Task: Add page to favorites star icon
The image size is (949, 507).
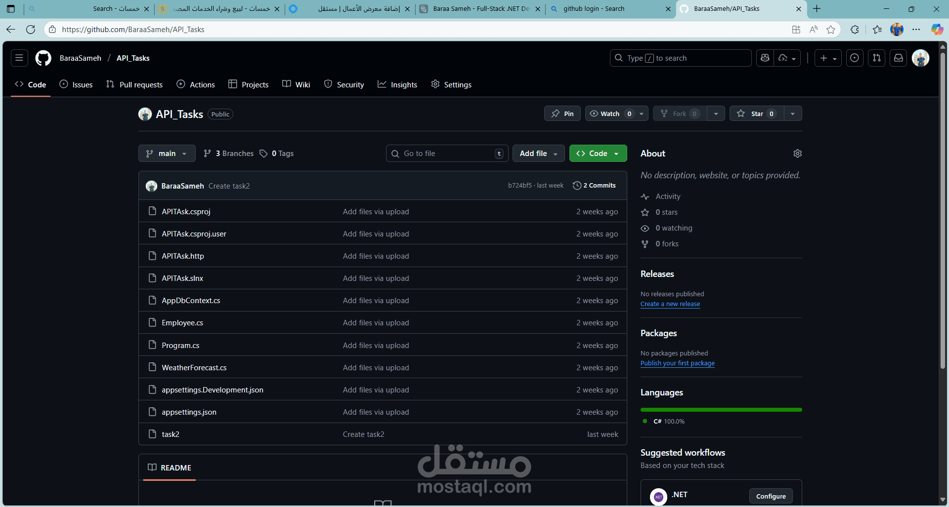Action: [x=831, y=30]
